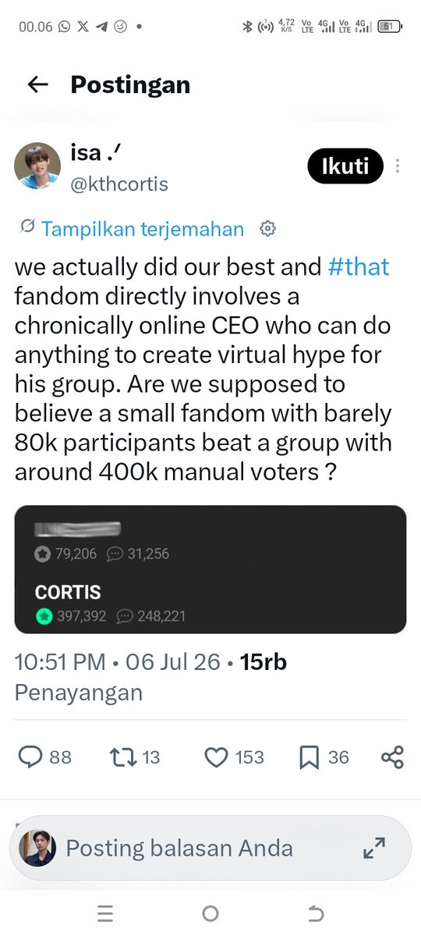The height and width of the screenshot is (937, 421).
Task: Tap your own avatar in reply bar
Action: coord(37,848)
